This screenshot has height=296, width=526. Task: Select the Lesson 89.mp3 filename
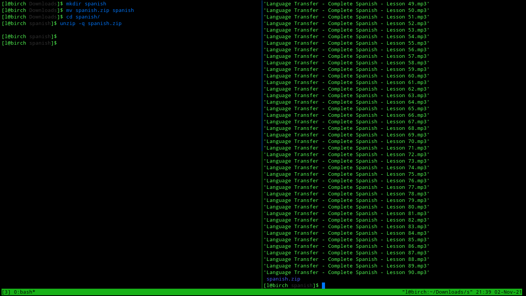(347, 266)
